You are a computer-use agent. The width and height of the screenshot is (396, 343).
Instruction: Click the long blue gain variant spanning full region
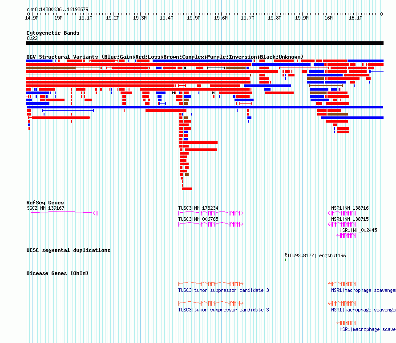205,107
